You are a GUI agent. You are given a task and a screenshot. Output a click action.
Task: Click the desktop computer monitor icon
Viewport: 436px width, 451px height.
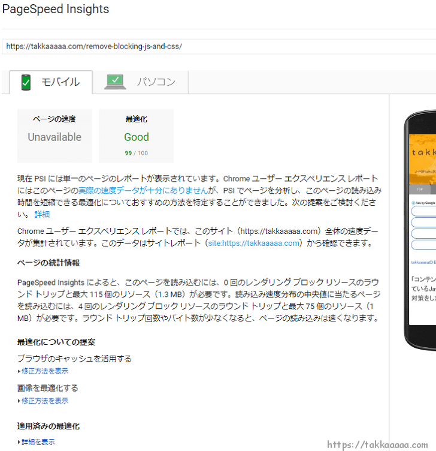pyautogui.click(x=115, y=82)
